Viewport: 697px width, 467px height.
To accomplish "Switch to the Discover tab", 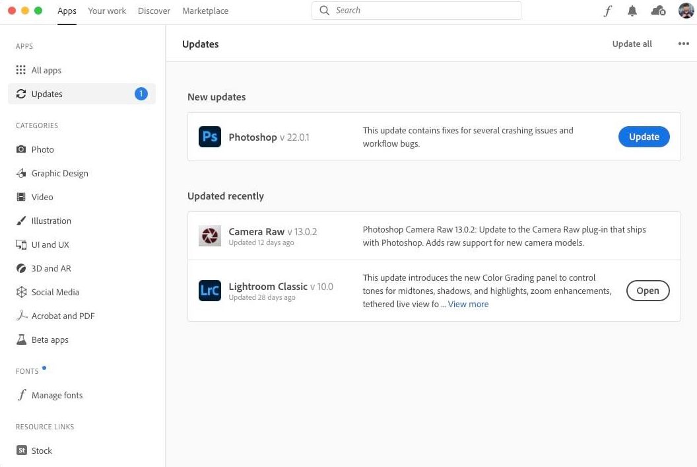I will tap(154, 11).
